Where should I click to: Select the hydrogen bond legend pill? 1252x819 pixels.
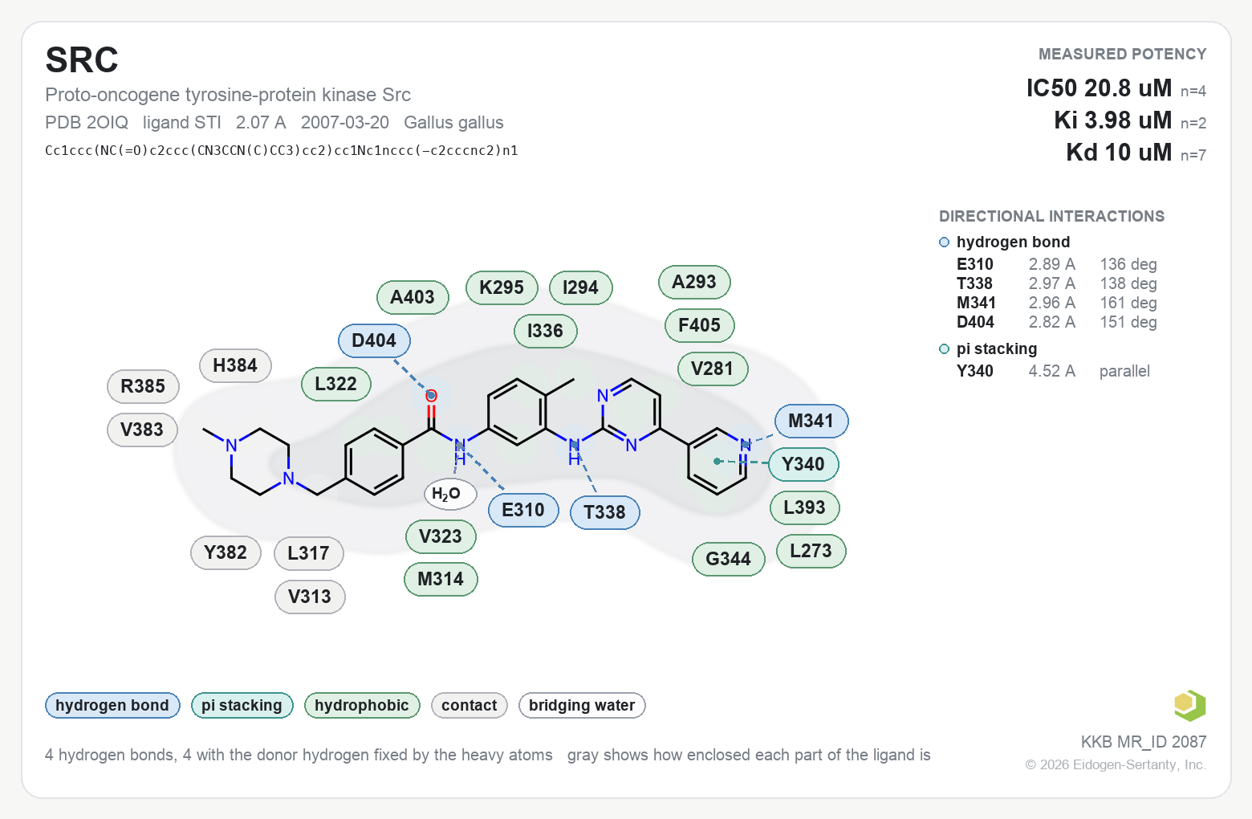pos(112,706)
